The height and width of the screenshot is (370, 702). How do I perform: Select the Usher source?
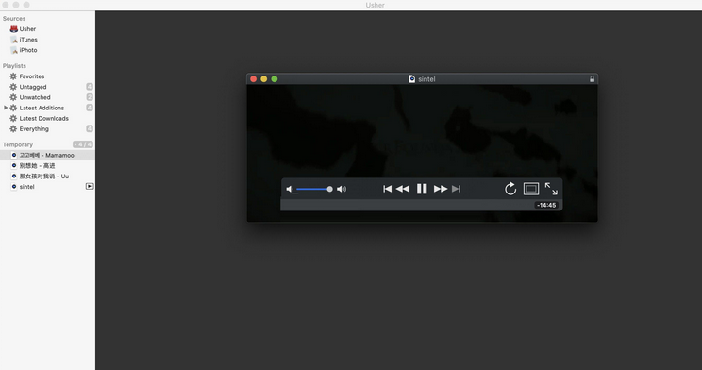27,29
